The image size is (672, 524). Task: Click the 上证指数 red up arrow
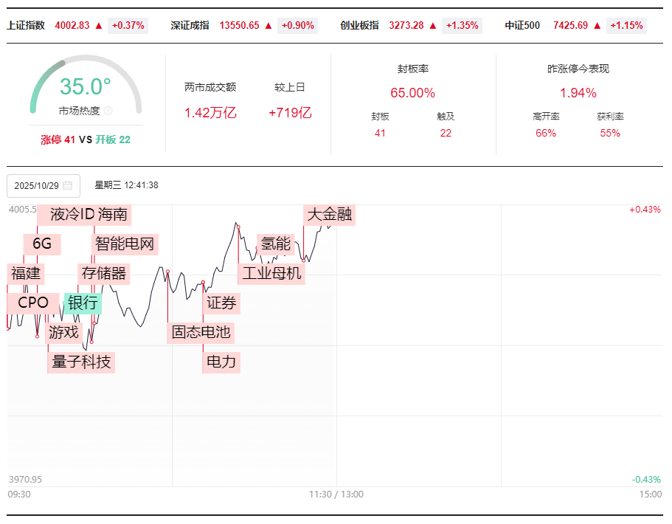99,26
